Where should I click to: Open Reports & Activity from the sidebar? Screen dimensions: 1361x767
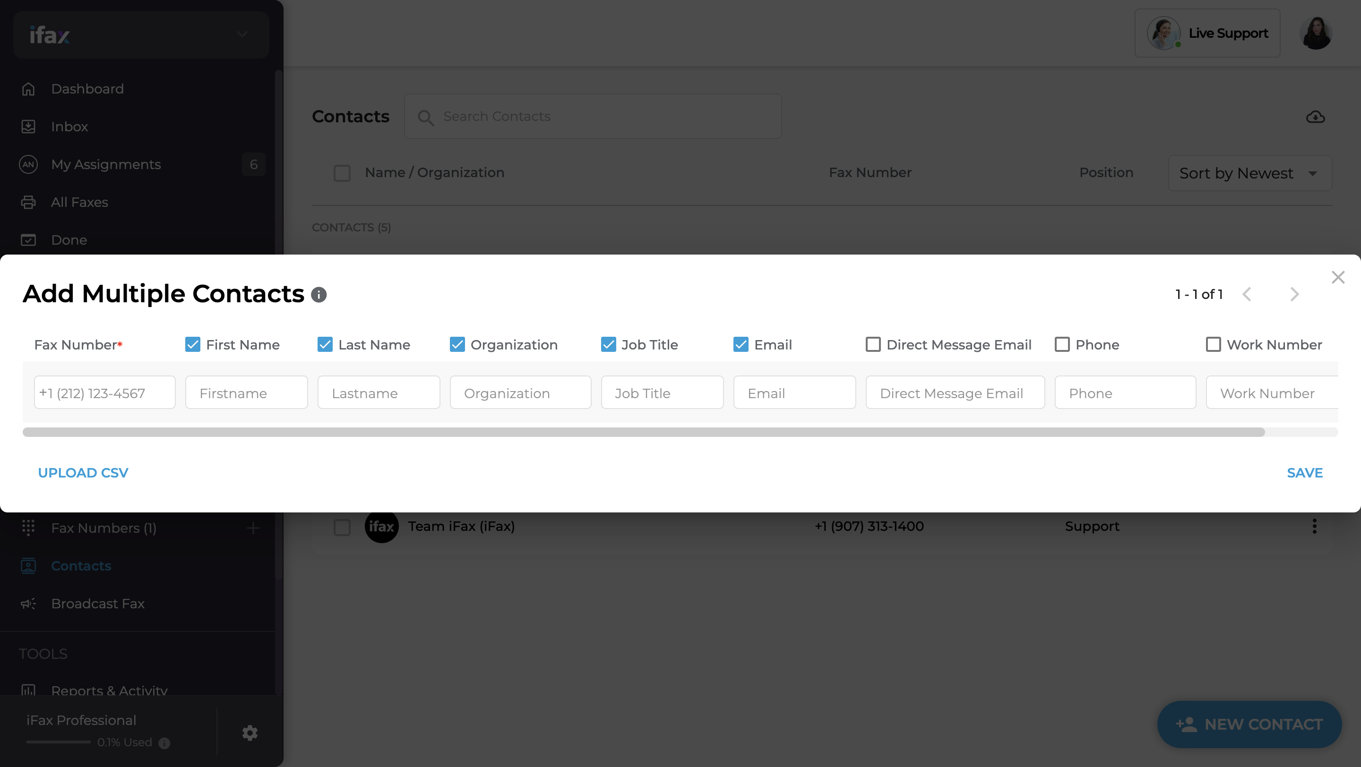pos(109,690)
